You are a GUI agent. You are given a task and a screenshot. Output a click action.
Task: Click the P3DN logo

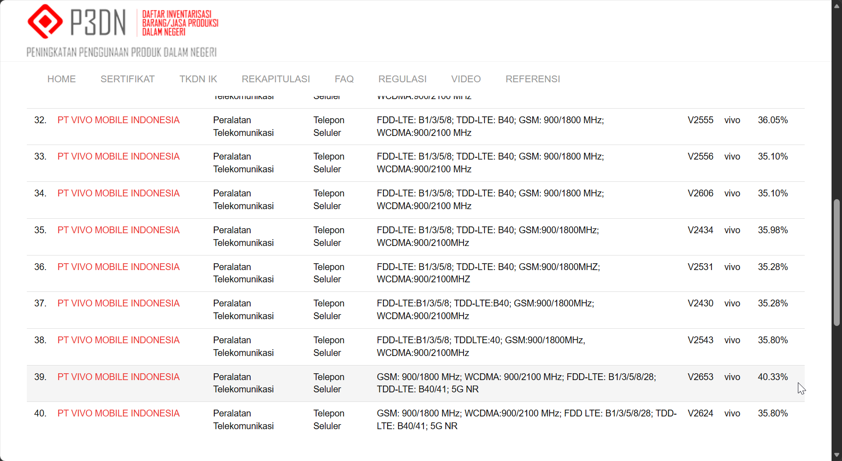coord(122,30)
